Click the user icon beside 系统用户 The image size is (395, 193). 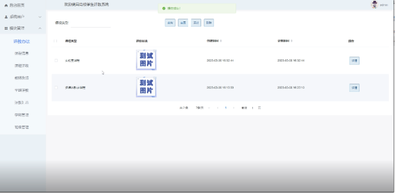pos(6,17)
